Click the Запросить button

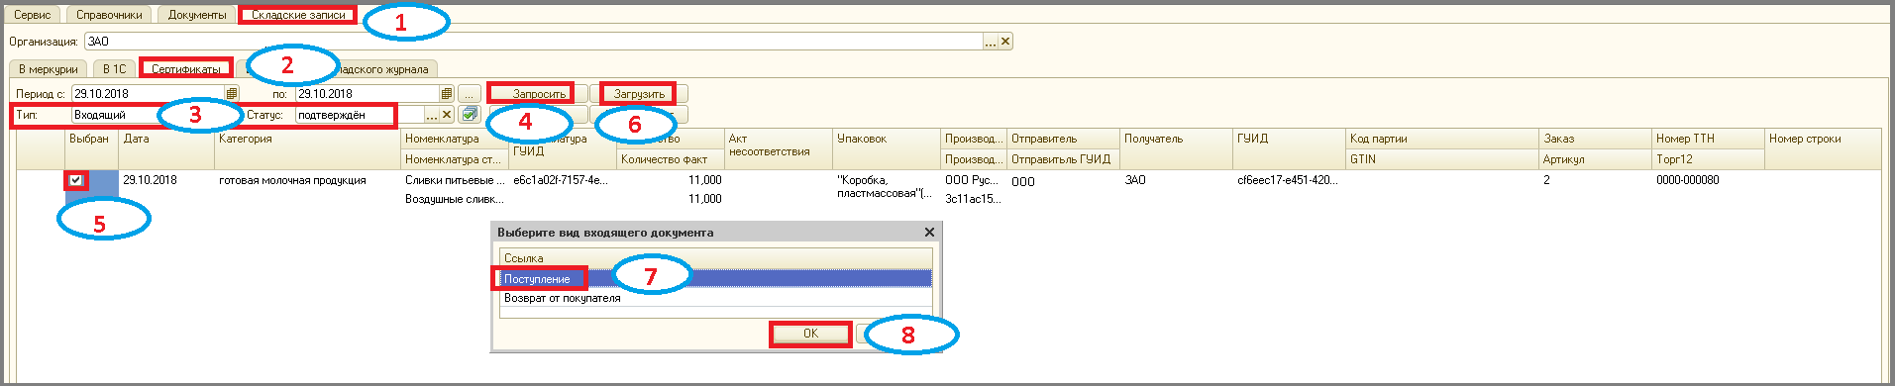pos(539,94)
